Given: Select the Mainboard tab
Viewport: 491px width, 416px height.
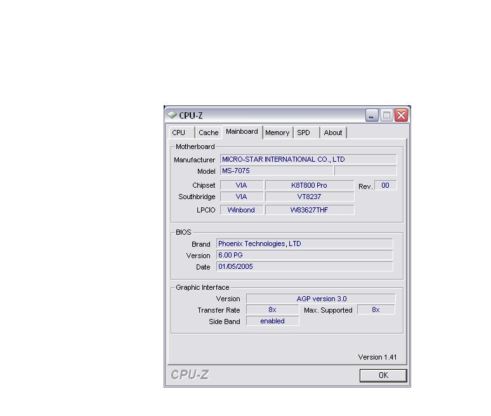Looking at the screenshot, I should 242,131.
